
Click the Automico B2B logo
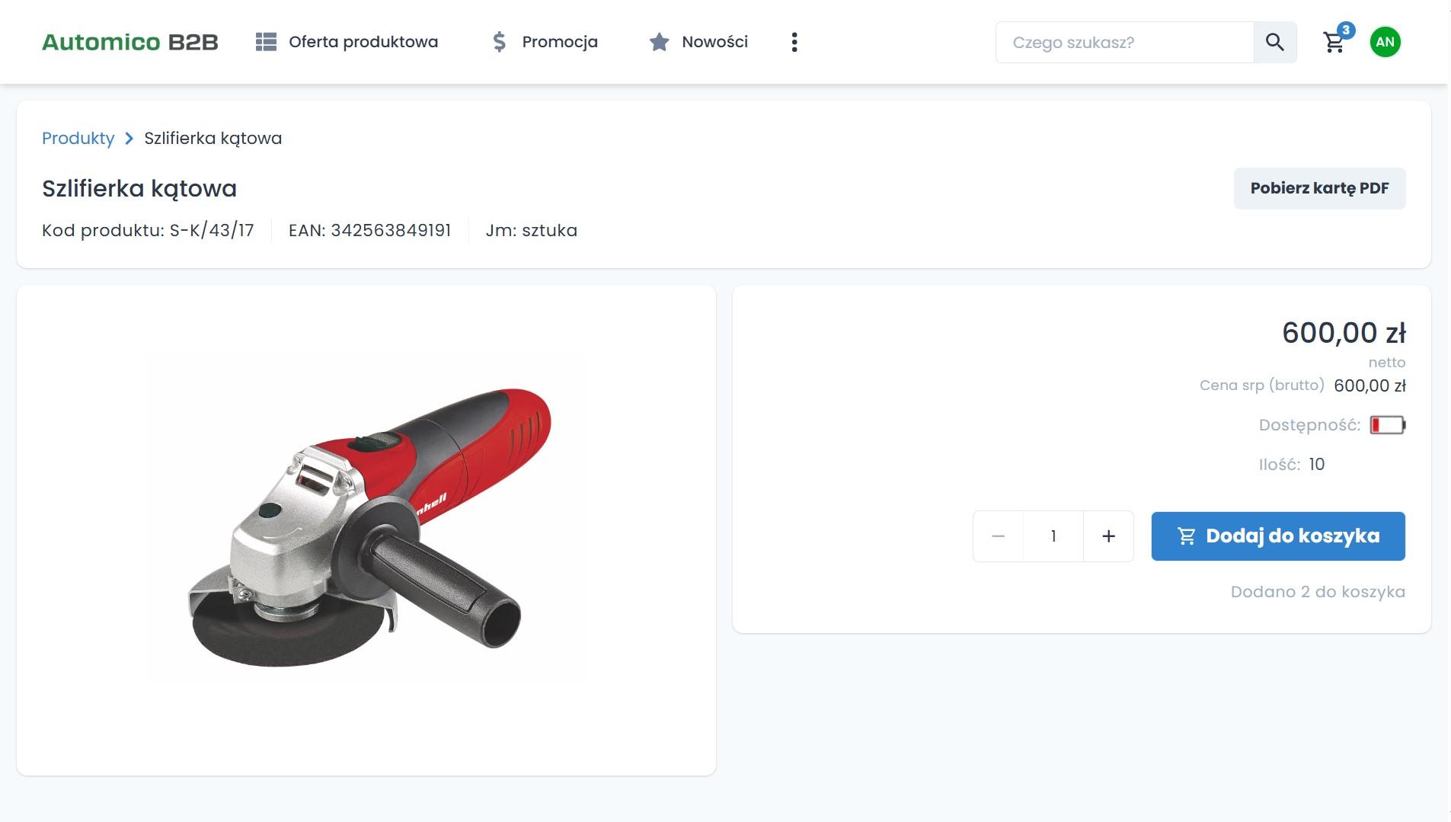(x=130, y=42)
